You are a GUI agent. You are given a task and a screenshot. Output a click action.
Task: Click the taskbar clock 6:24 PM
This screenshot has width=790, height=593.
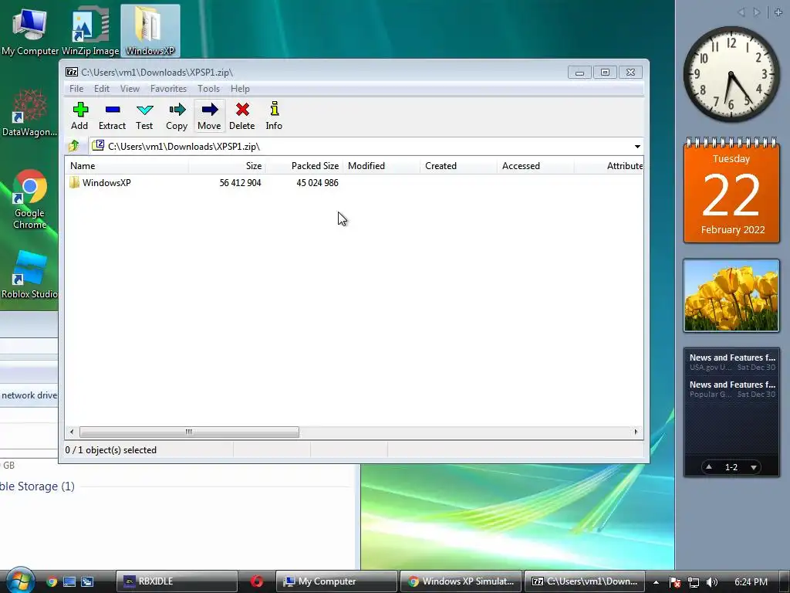pos(751,582)
